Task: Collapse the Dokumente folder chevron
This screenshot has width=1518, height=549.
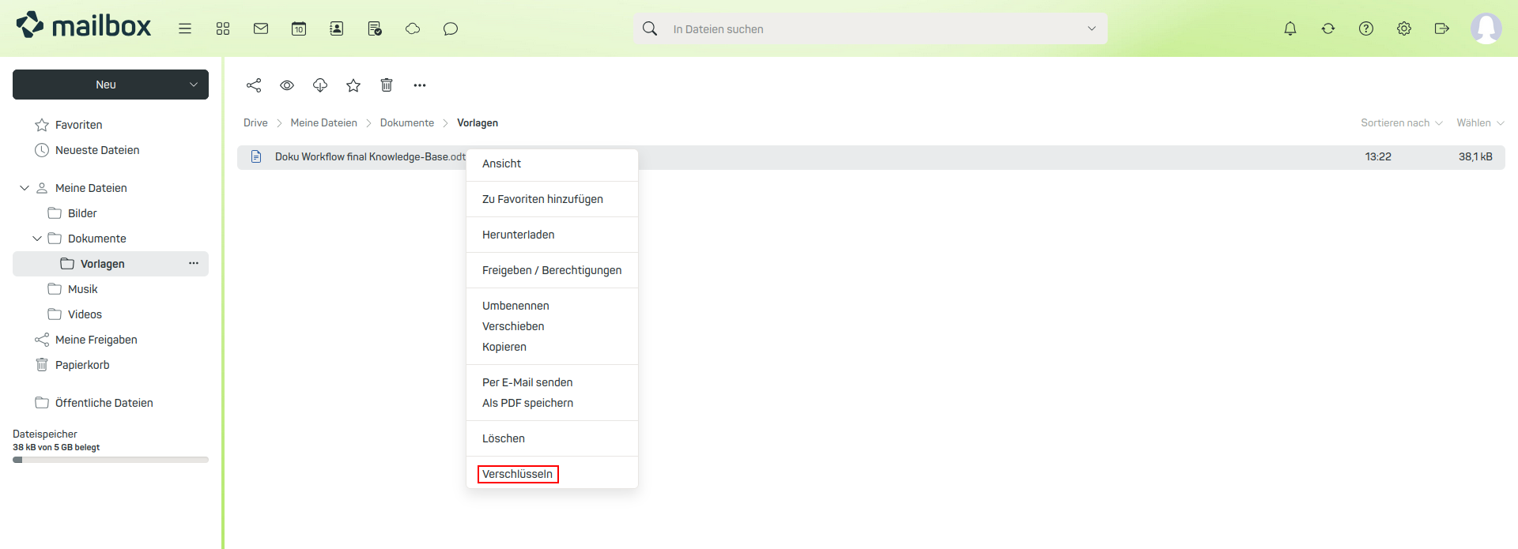Action: pyautogui.click(x=37, y=239)
